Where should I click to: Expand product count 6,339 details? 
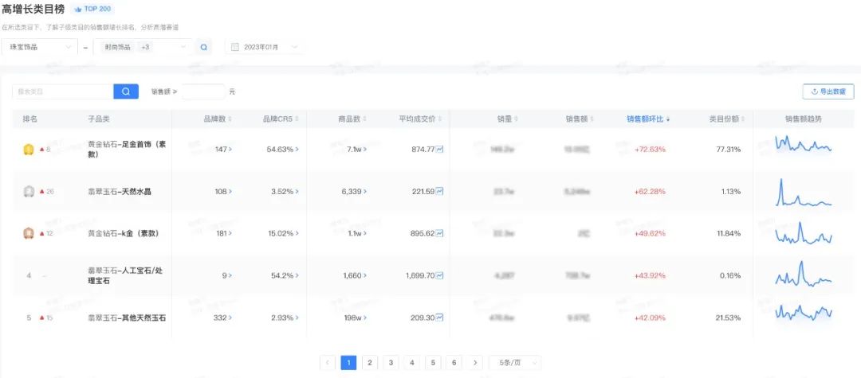click(x=354, y=191)
